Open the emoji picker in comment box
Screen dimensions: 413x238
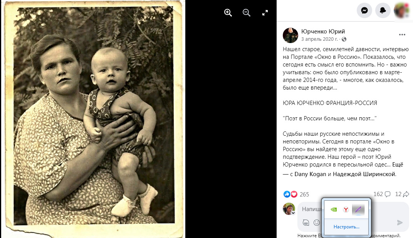[317, 223]
